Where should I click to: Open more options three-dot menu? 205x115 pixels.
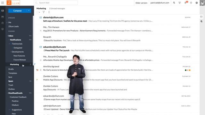(x=49, y=12)
